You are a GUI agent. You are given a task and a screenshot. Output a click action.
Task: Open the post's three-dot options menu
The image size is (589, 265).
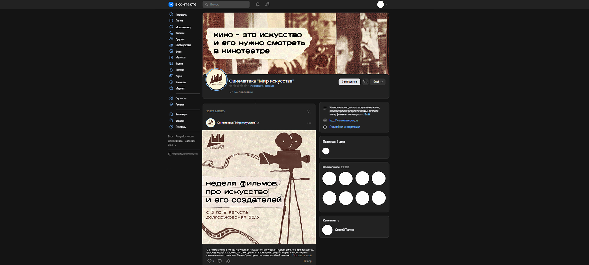coord(309,123)
